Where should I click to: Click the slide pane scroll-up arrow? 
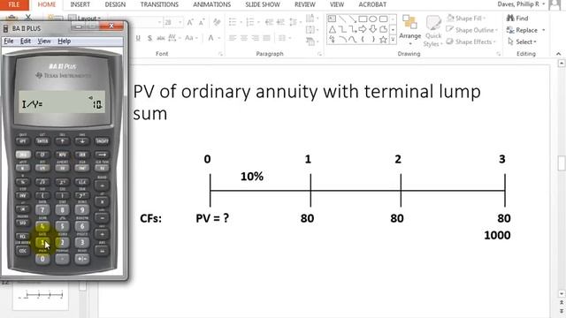pos(562,64)
